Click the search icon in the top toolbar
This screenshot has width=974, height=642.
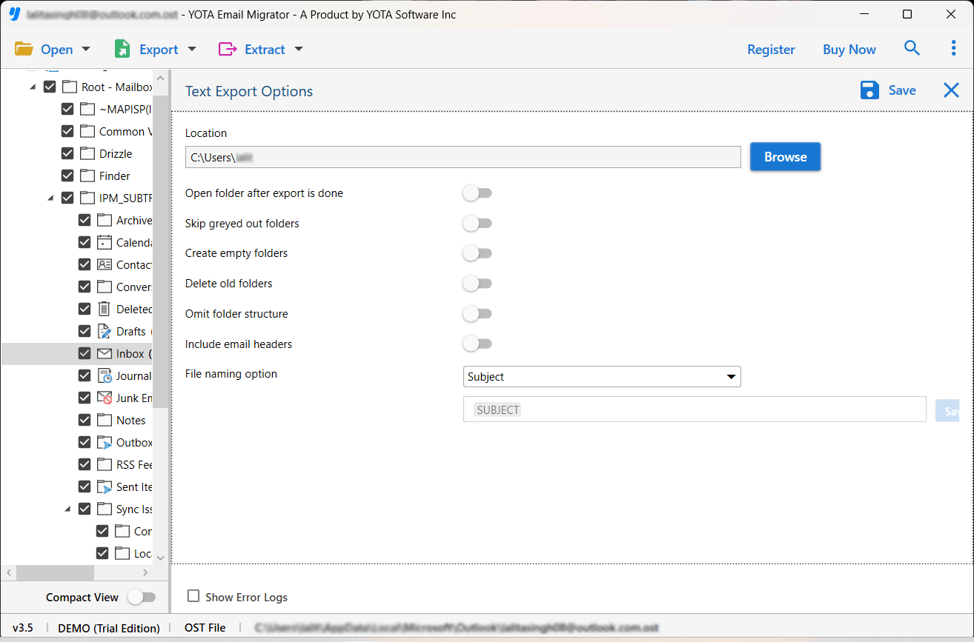pos(912,48)
